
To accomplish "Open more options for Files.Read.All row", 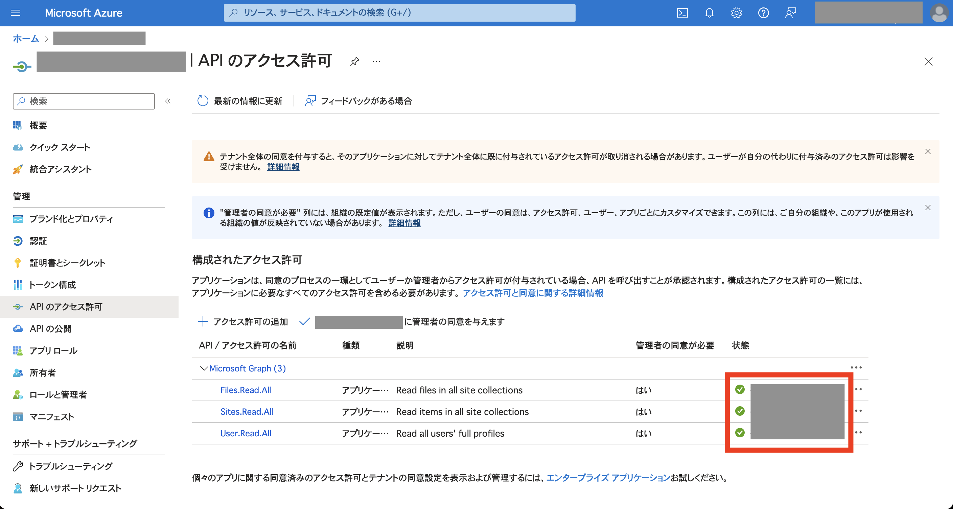I will [x=858, y=389].
